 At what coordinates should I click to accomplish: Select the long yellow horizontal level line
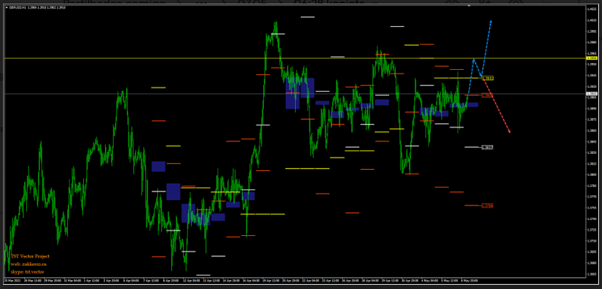click(243, 58)
